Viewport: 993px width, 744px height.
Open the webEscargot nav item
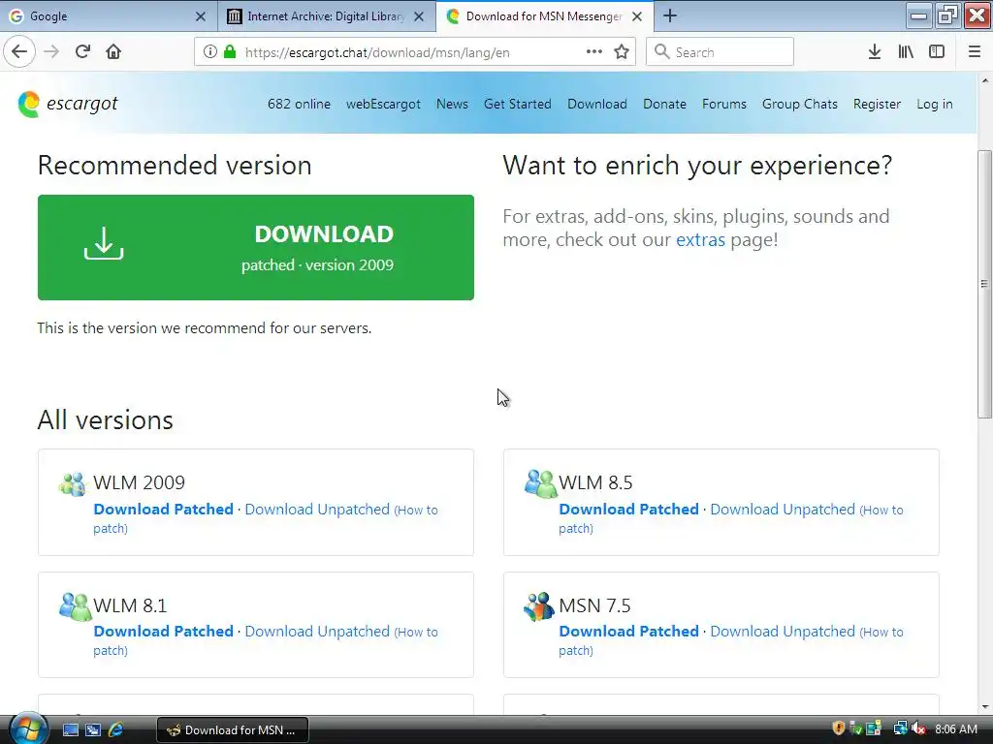pyautogui.click(x=383, y=104)
